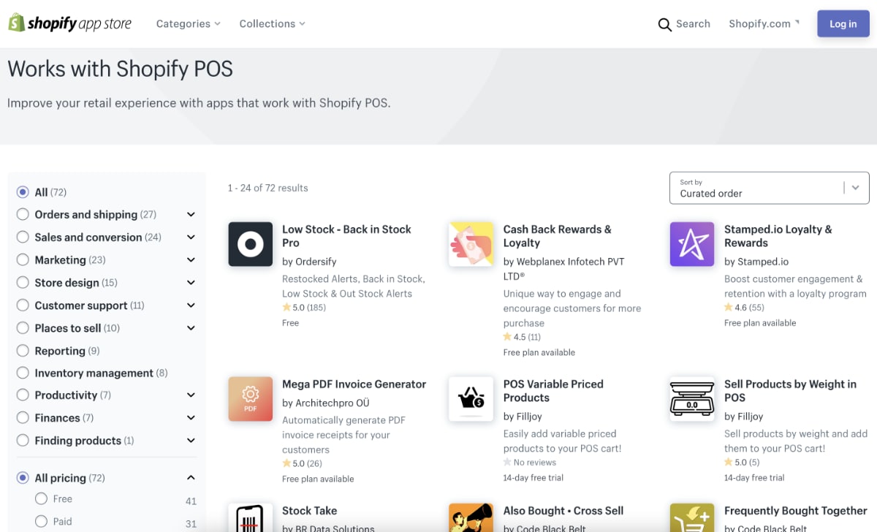Open Low Stock - Back in Stock Pro title
This screenshot has width=877, height=532.
(x=346, y=236)
